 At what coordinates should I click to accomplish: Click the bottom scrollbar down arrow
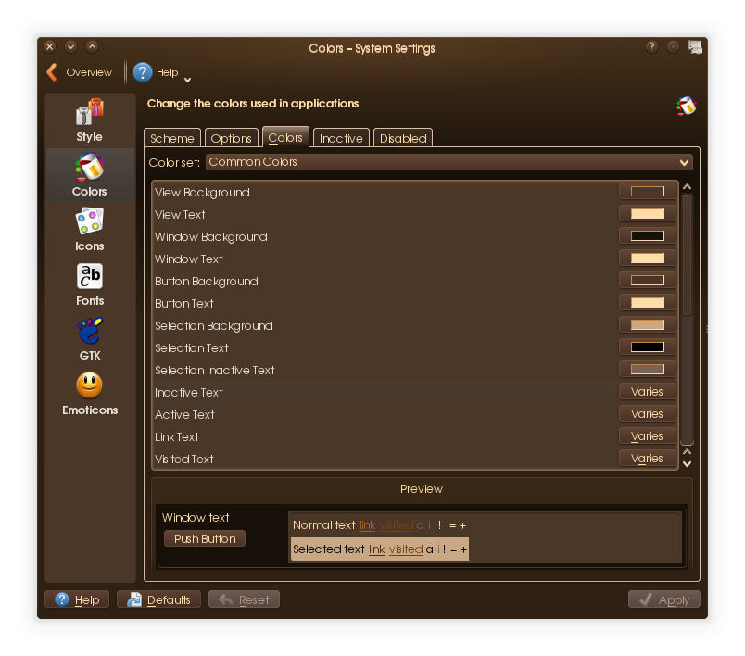point(687,464)
